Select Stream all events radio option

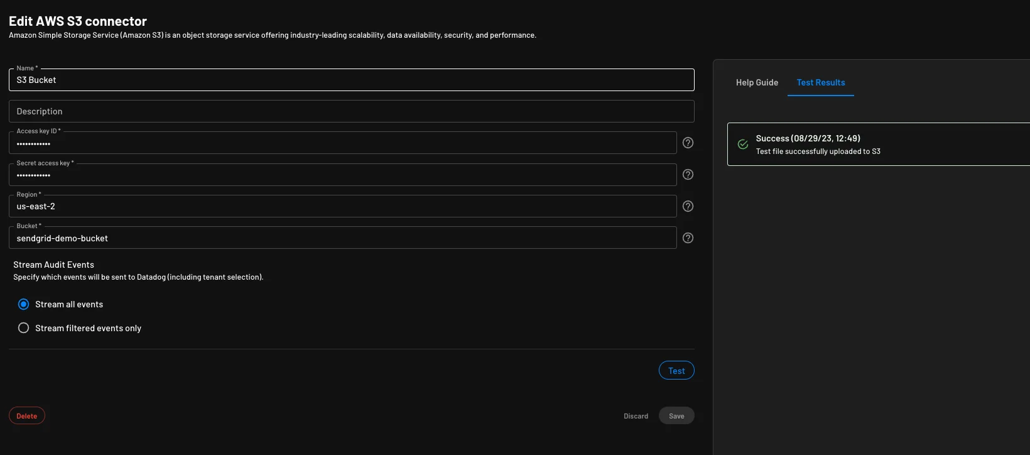tap(24, 304)
